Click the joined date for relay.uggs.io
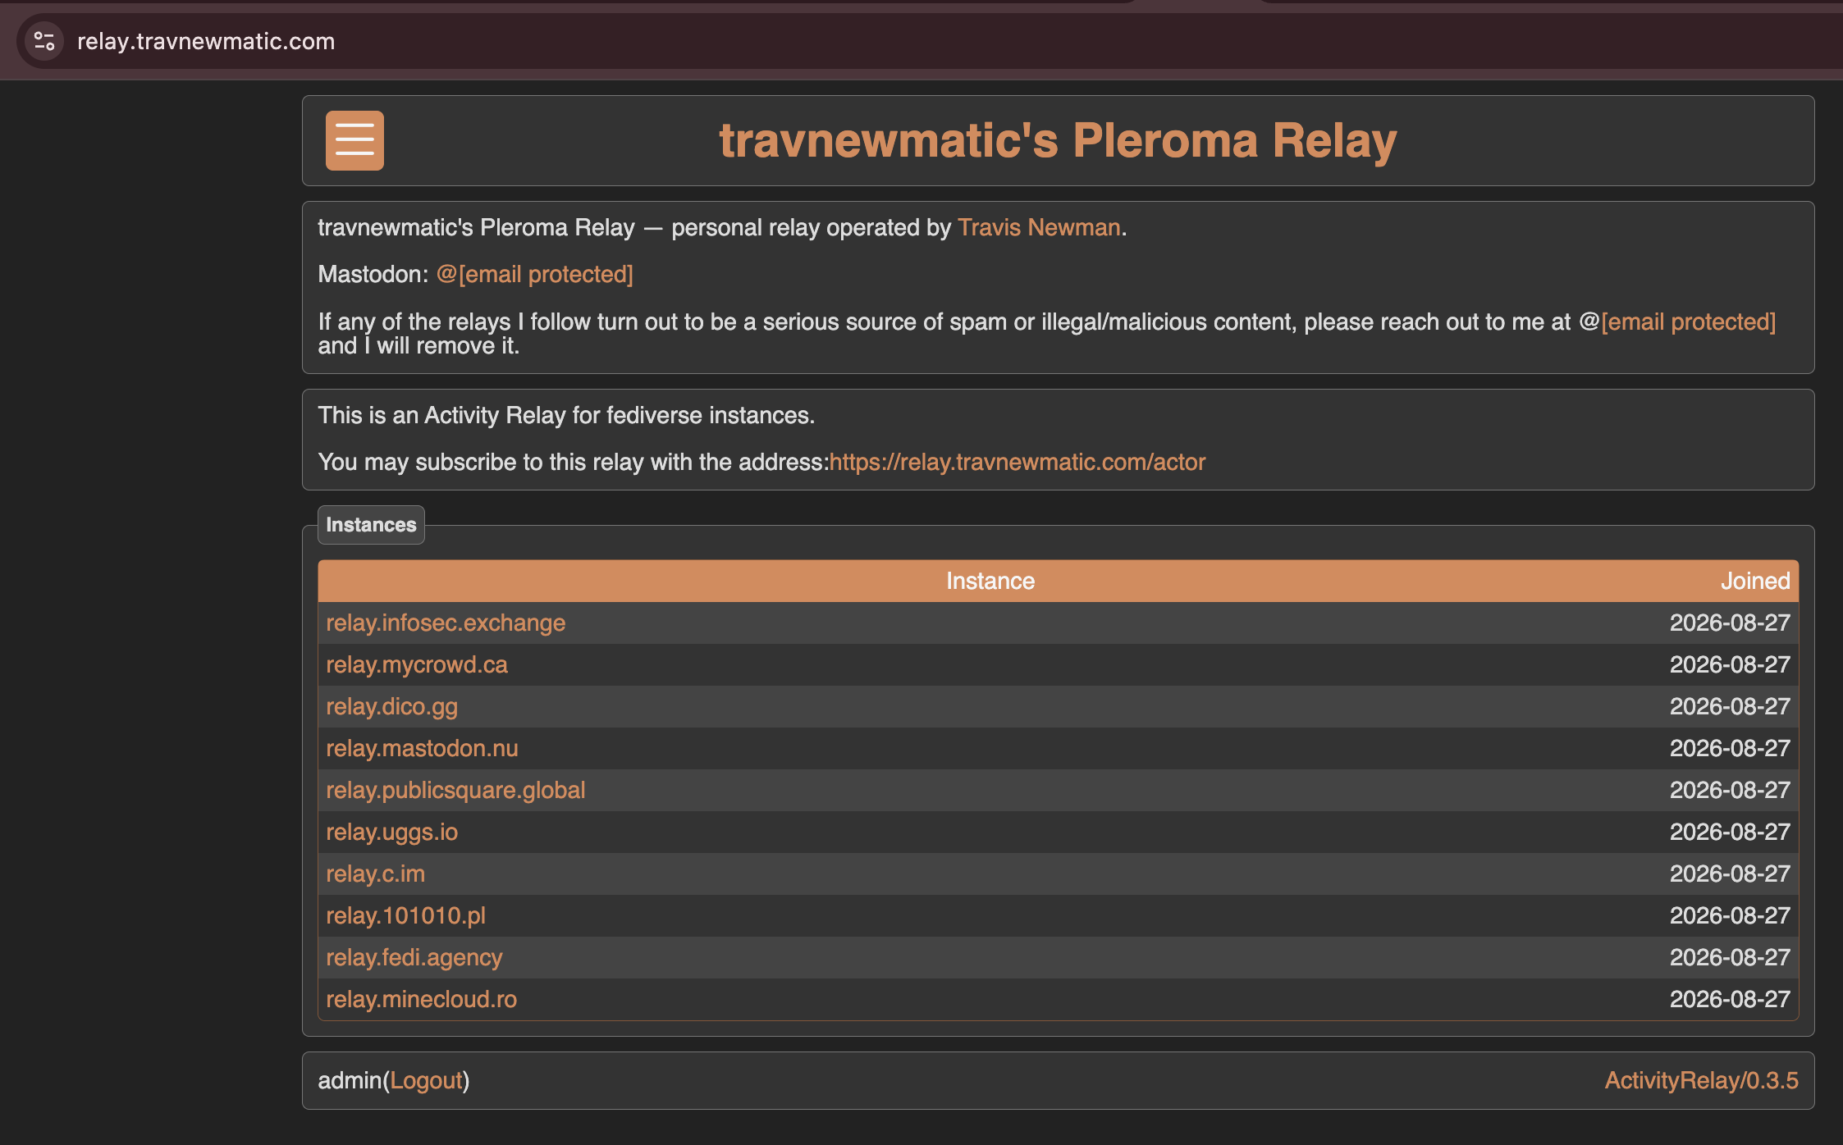 click(x=1730, y=832)
